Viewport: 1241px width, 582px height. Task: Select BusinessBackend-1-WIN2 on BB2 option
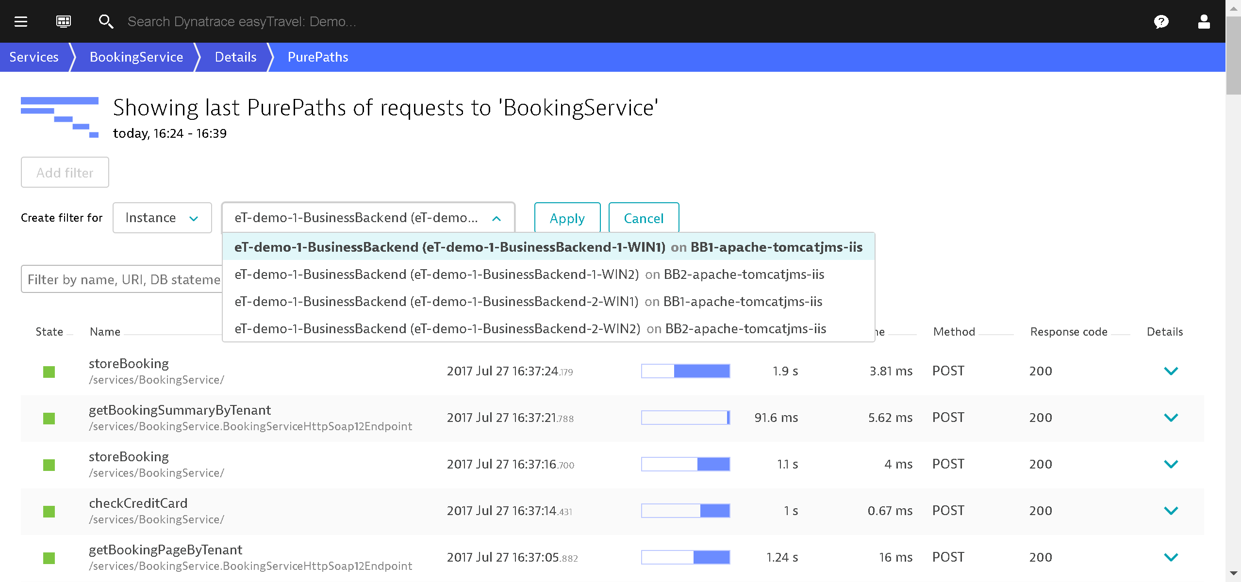click(529, 275)
